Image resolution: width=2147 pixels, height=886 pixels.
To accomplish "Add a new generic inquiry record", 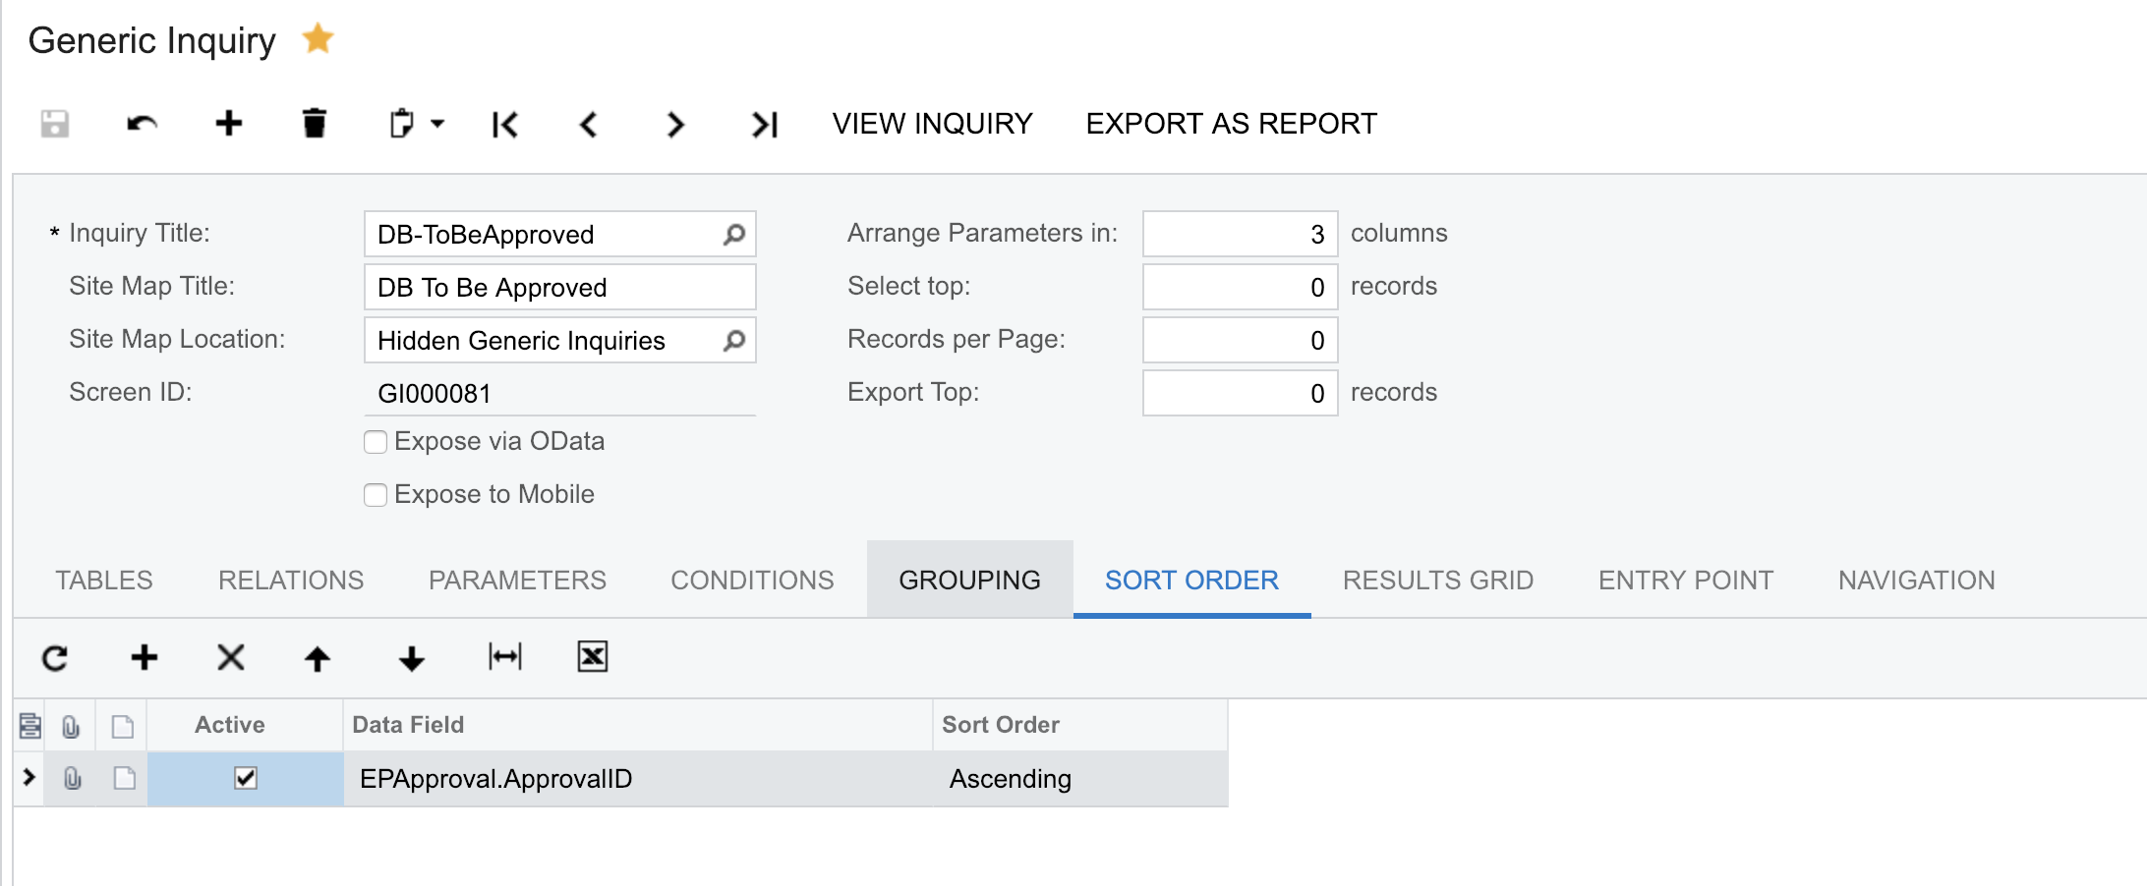I will [x=228, y=124].
